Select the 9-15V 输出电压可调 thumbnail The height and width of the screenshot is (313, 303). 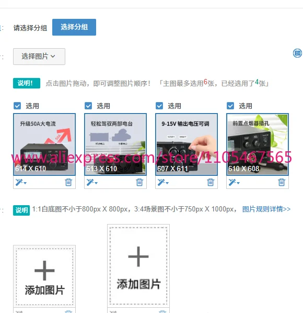[x=187, y=144]
